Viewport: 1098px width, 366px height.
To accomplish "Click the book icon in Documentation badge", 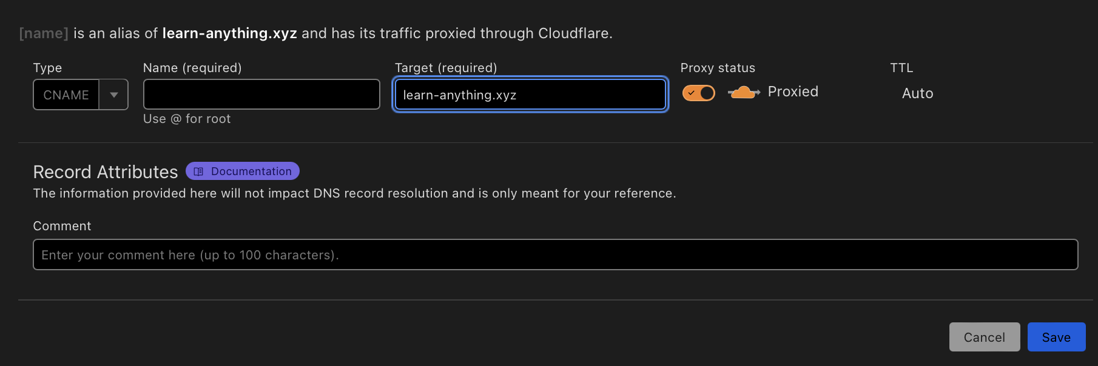I will [198, 171].
